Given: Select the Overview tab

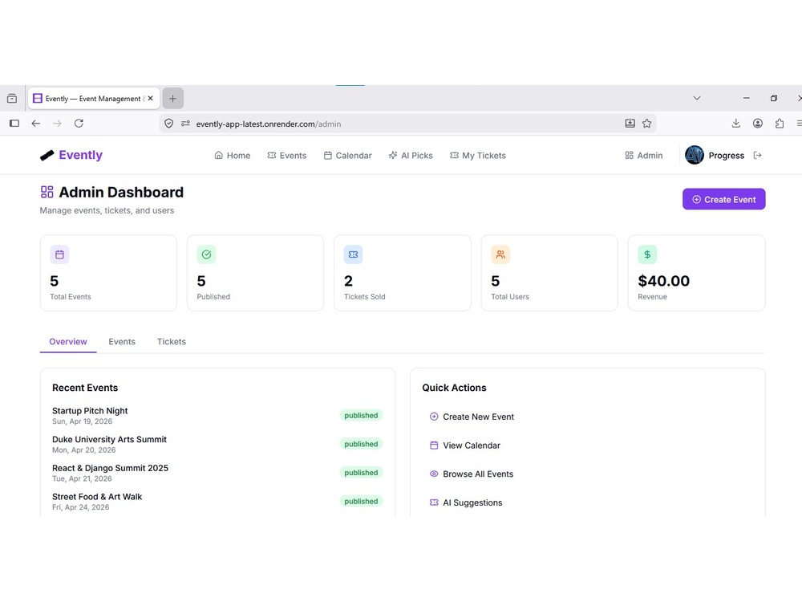Looking at the screenshot, I should [x=68, y=342].
